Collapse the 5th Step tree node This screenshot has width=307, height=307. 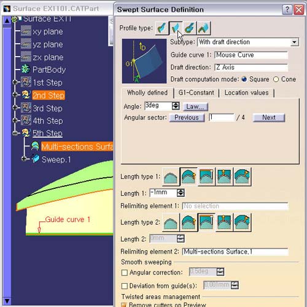[x=15, y=134]
